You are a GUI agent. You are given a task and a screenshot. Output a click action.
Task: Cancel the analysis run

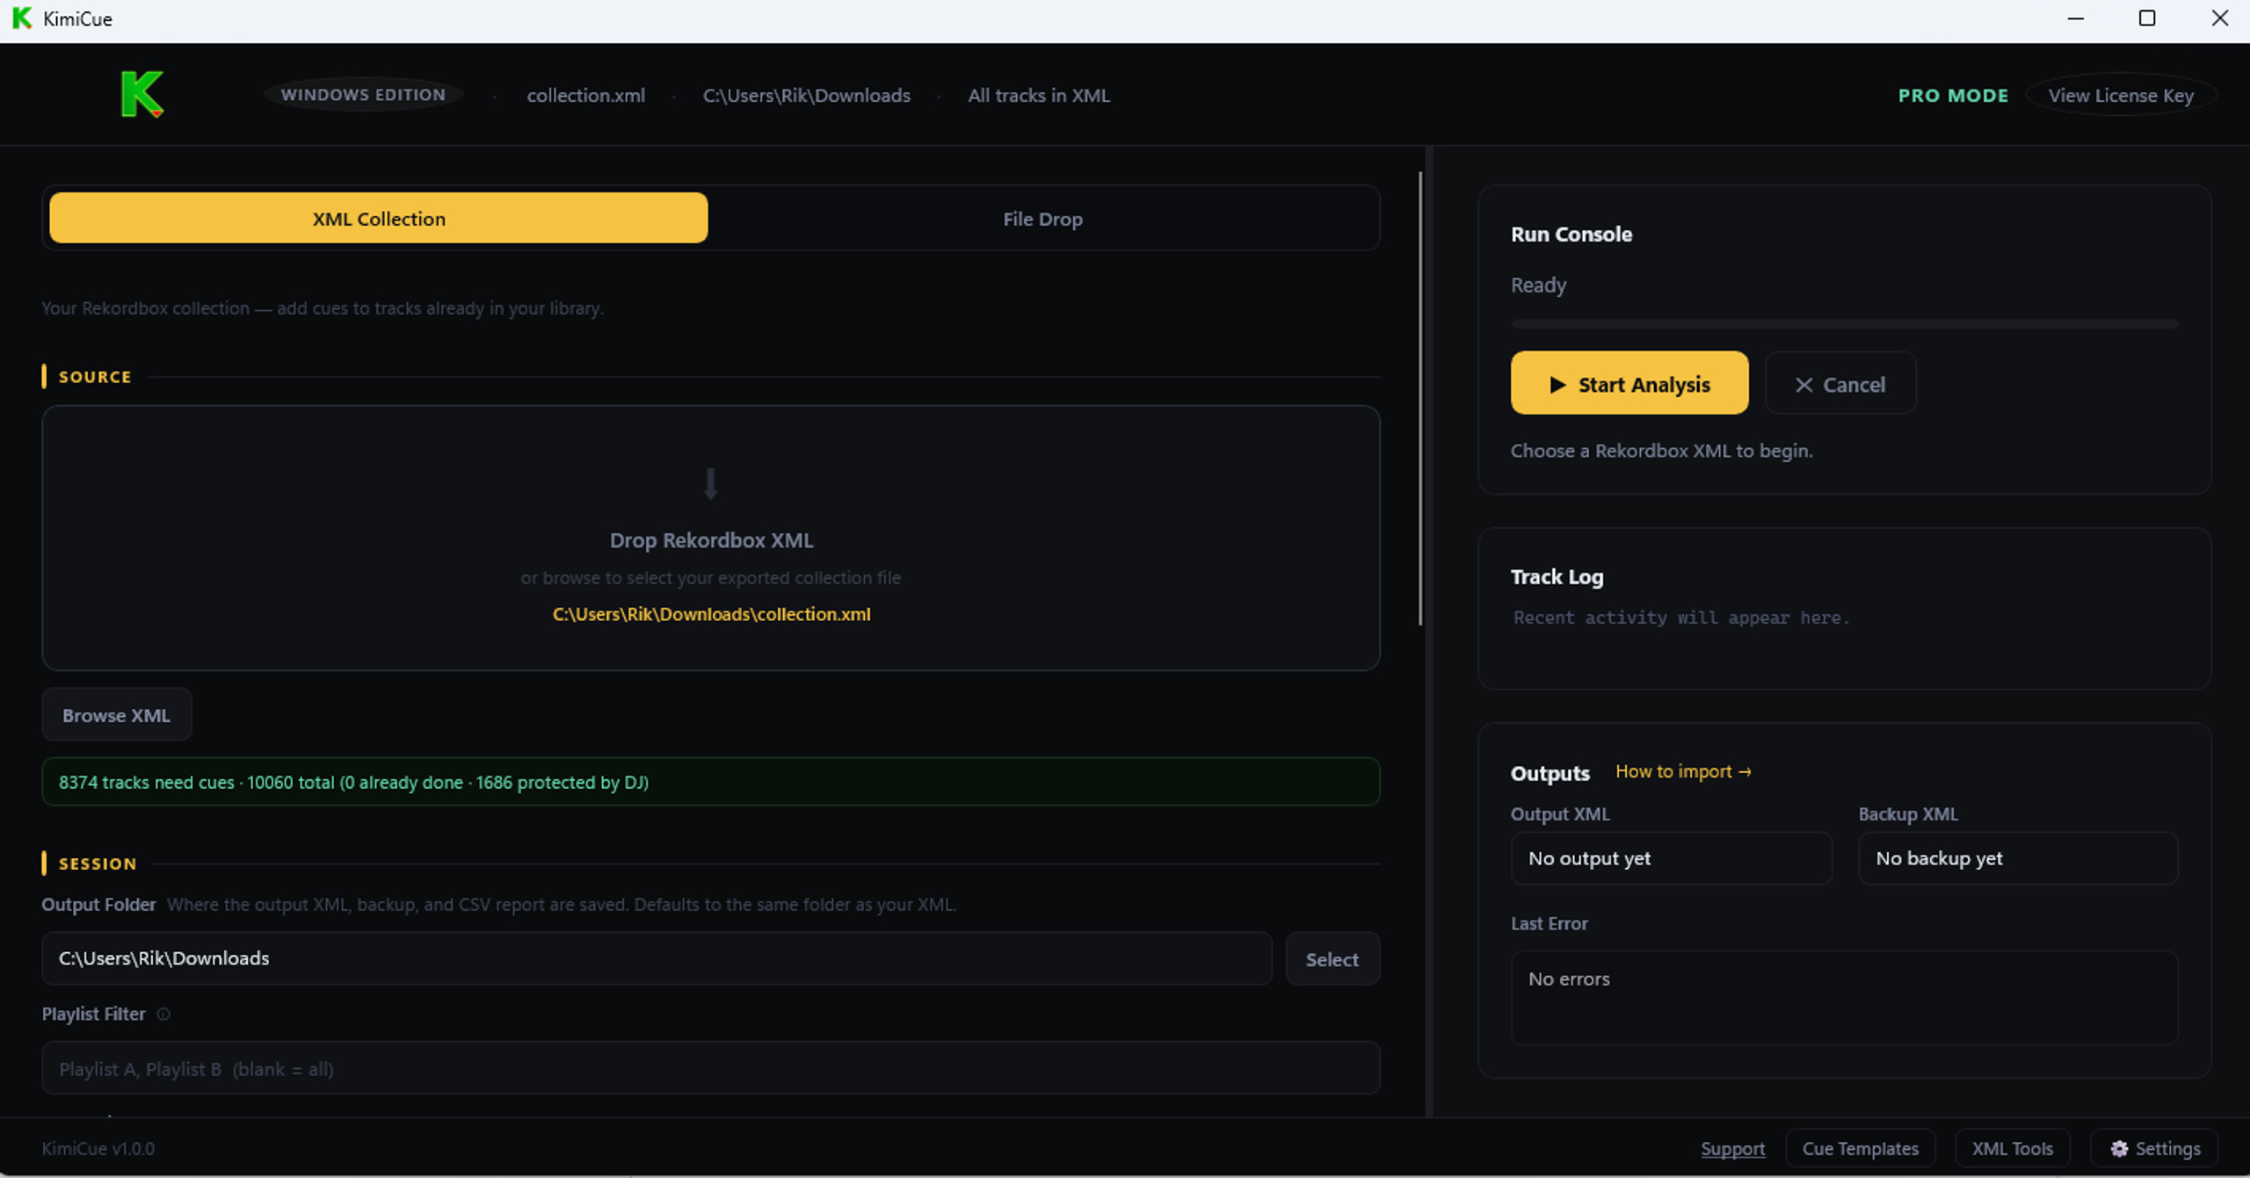tap(1840, 384)
